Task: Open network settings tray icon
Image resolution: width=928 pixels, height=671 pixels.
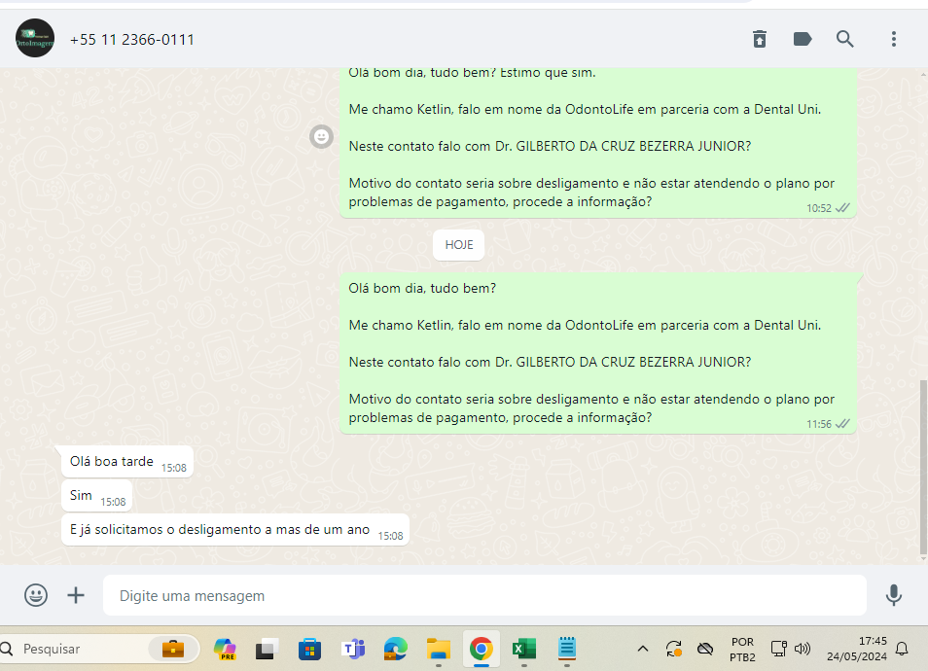Action: [778, 649]
